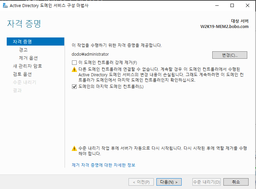The image size is (256, 189).
Task: Click warning icon beside domain controller connection message
Action: (x=74, y=70)
